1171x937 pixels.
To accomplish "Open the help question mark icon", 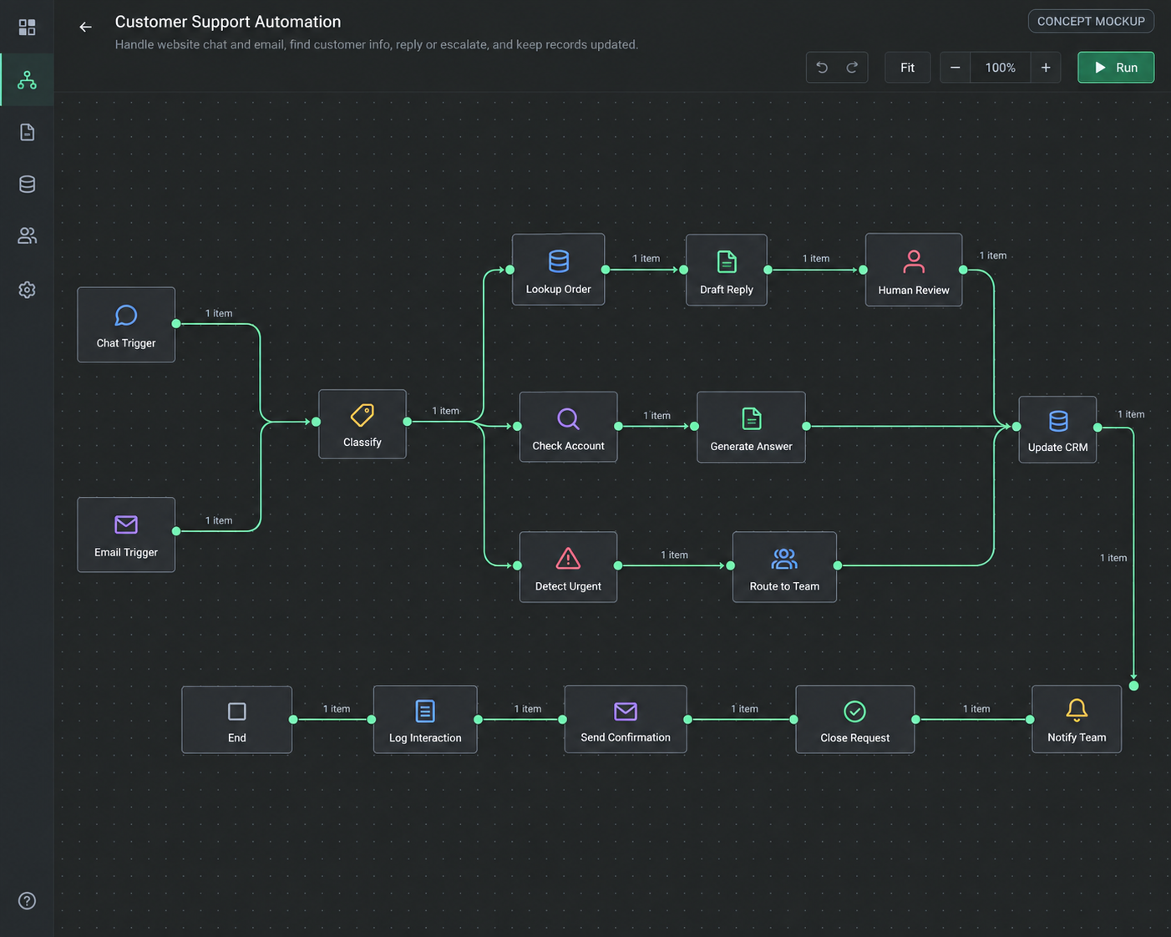I will [x=27, y=900].
